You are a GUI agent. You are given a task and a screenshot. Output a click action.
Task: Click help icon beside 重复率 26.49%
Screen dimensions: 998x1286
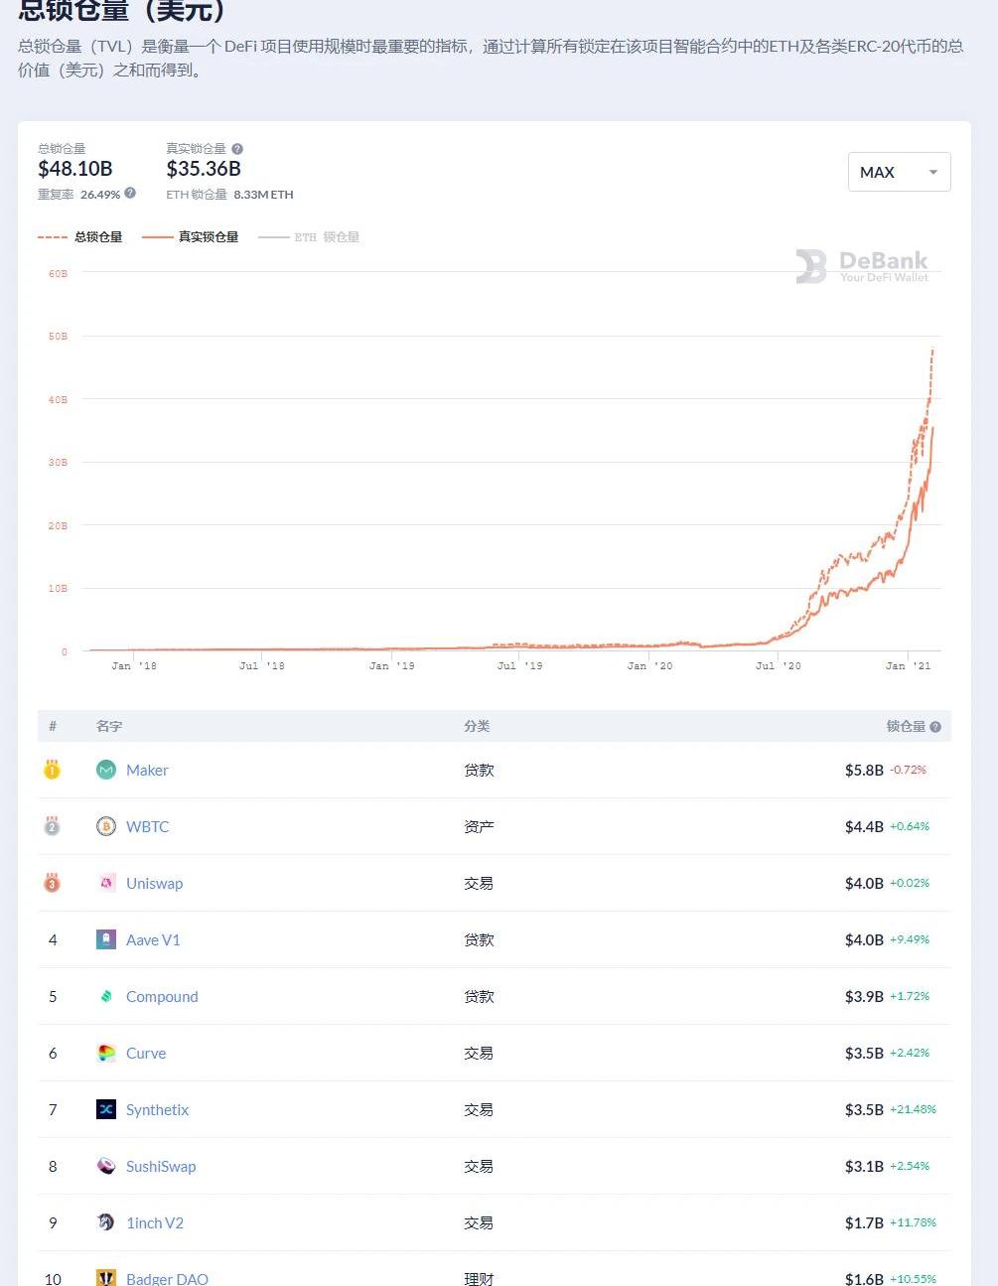[130, 194]
